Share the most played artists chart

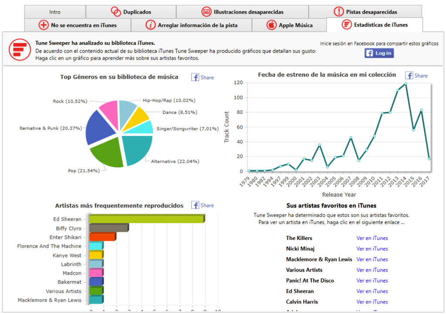pos(203,205)
